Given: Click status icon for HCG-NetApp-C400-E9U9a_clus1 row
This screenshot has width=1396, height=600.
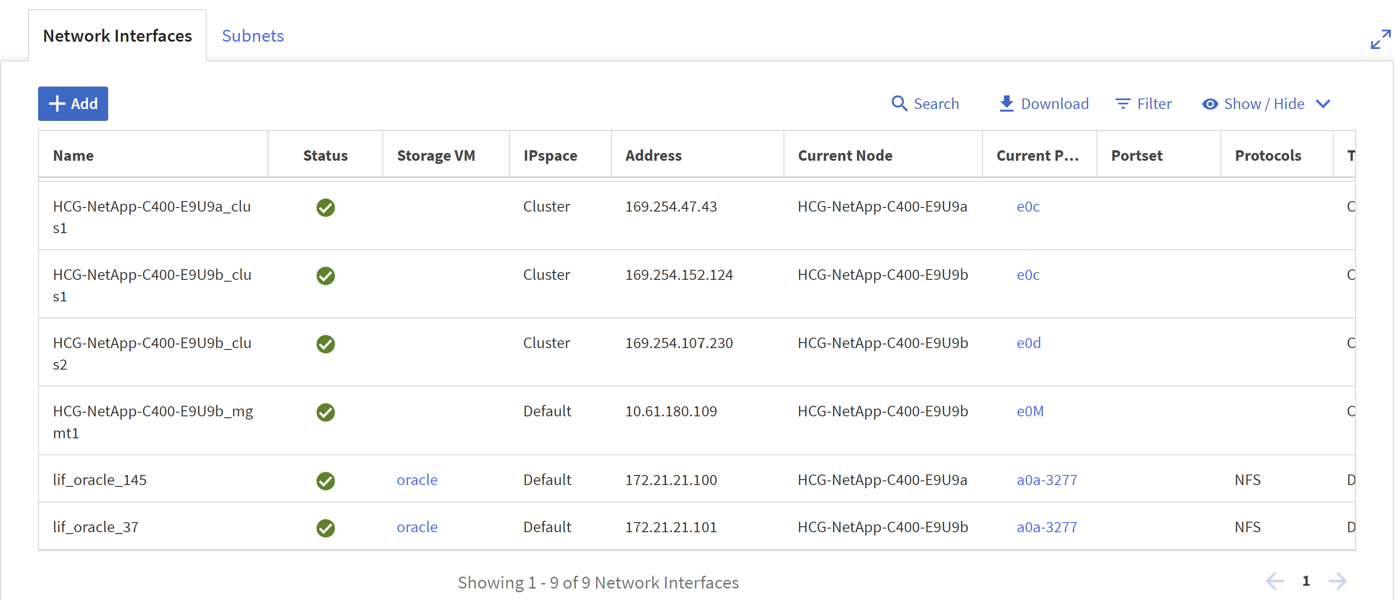Looking at the screenshot, I should pyautogui.click(x=325, y=207).
